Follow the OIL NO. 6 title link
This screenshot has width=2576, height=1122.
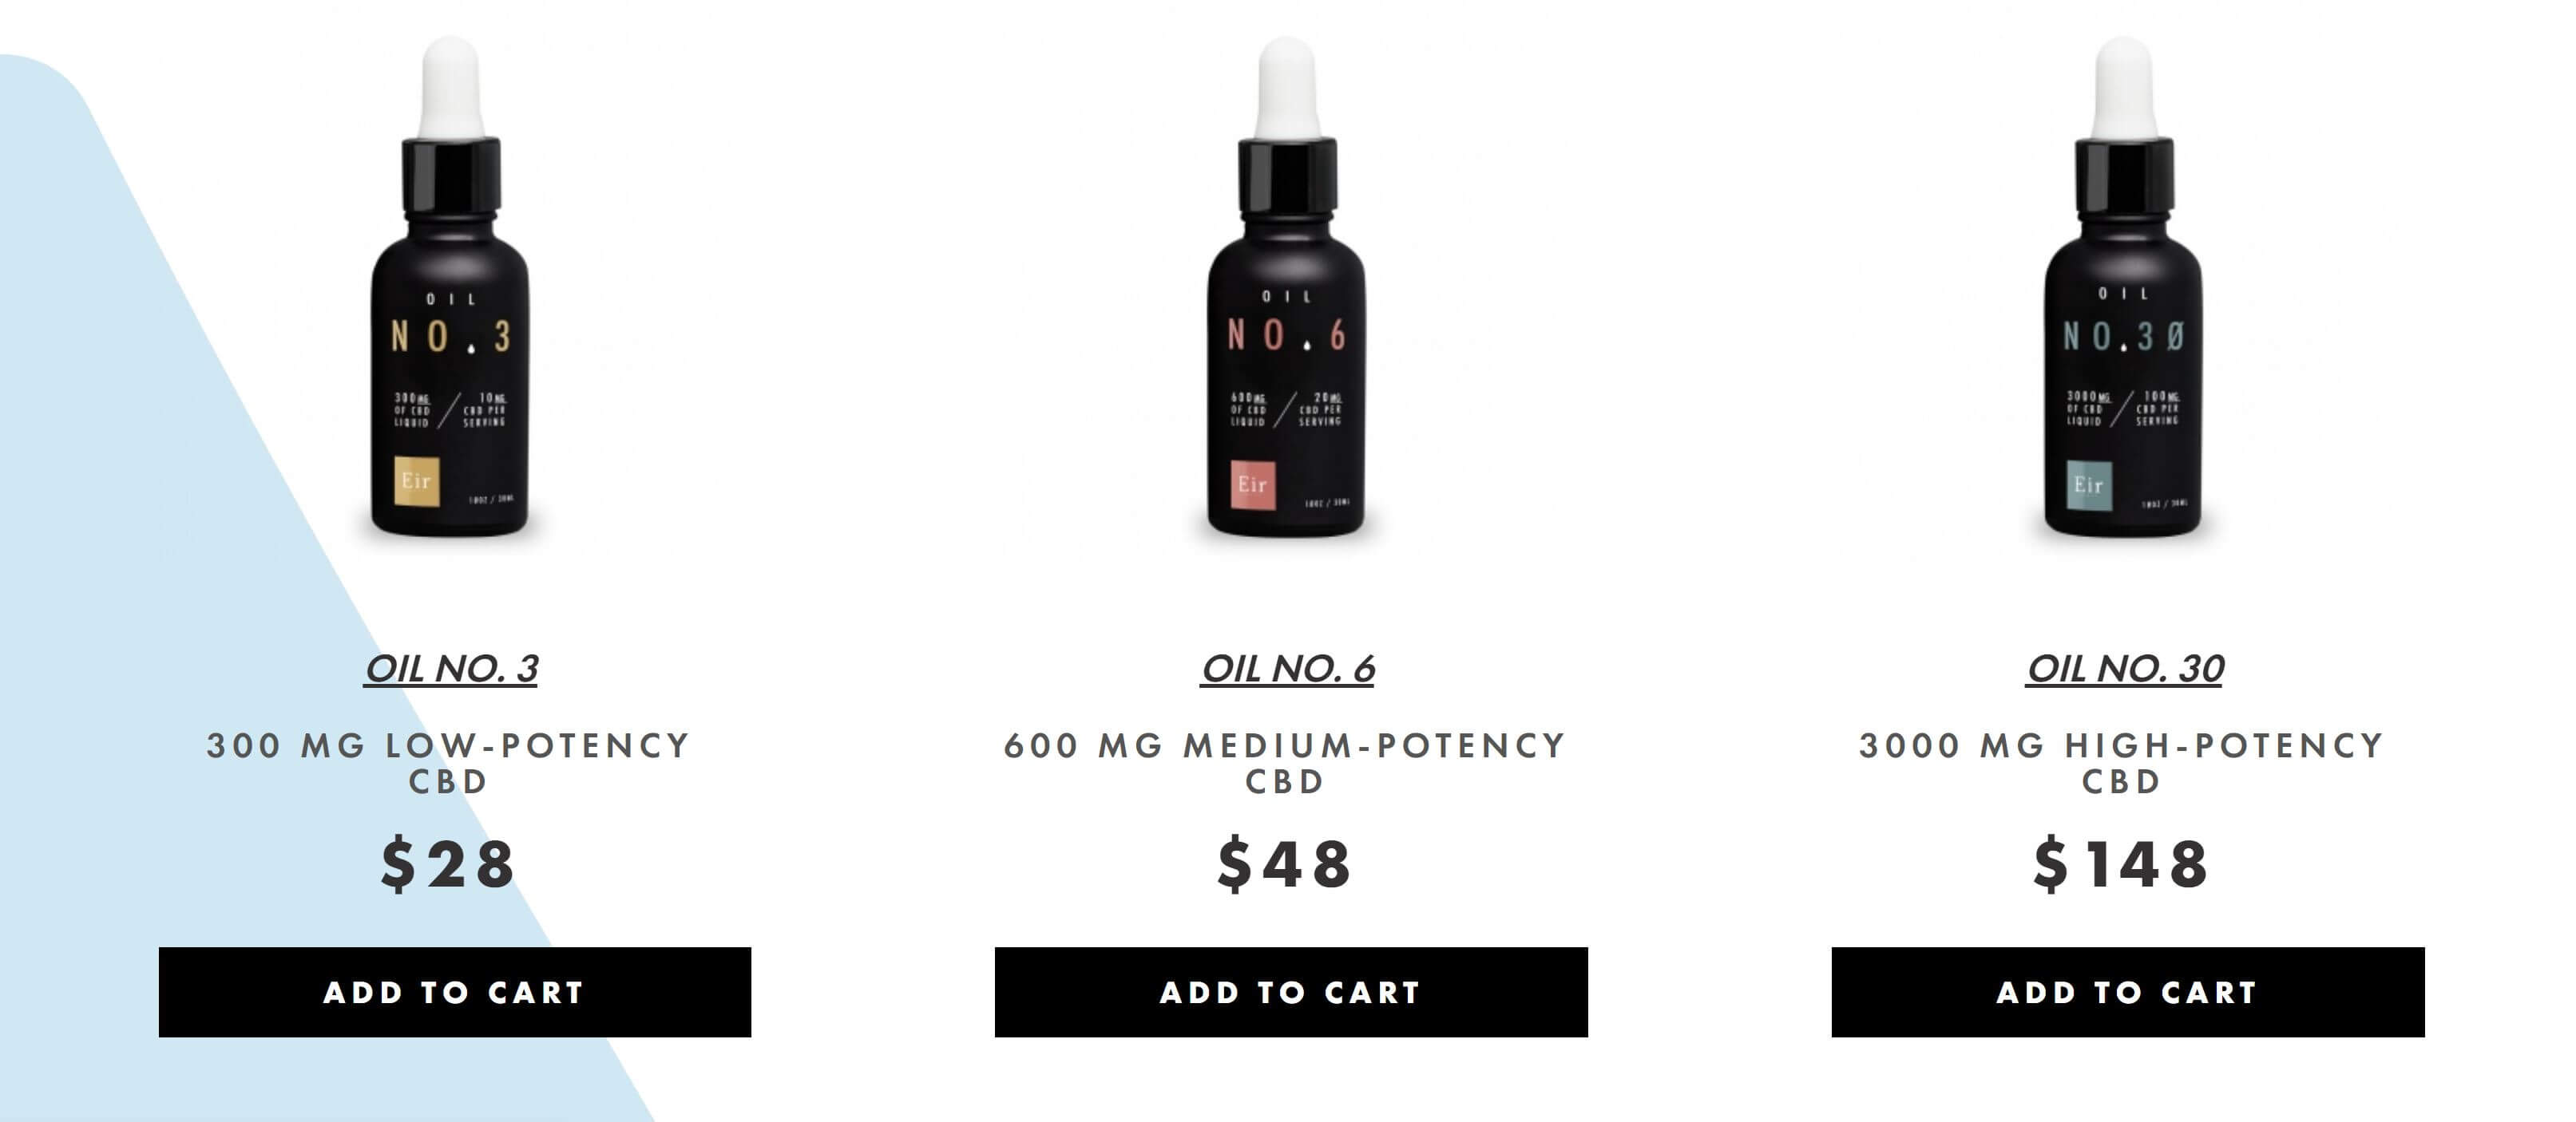pos(1288,669)
